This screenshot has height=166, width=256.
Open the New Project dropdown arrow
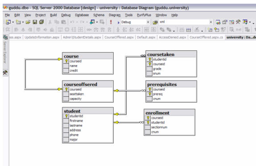pyautogui.click(x=13, y=22)
